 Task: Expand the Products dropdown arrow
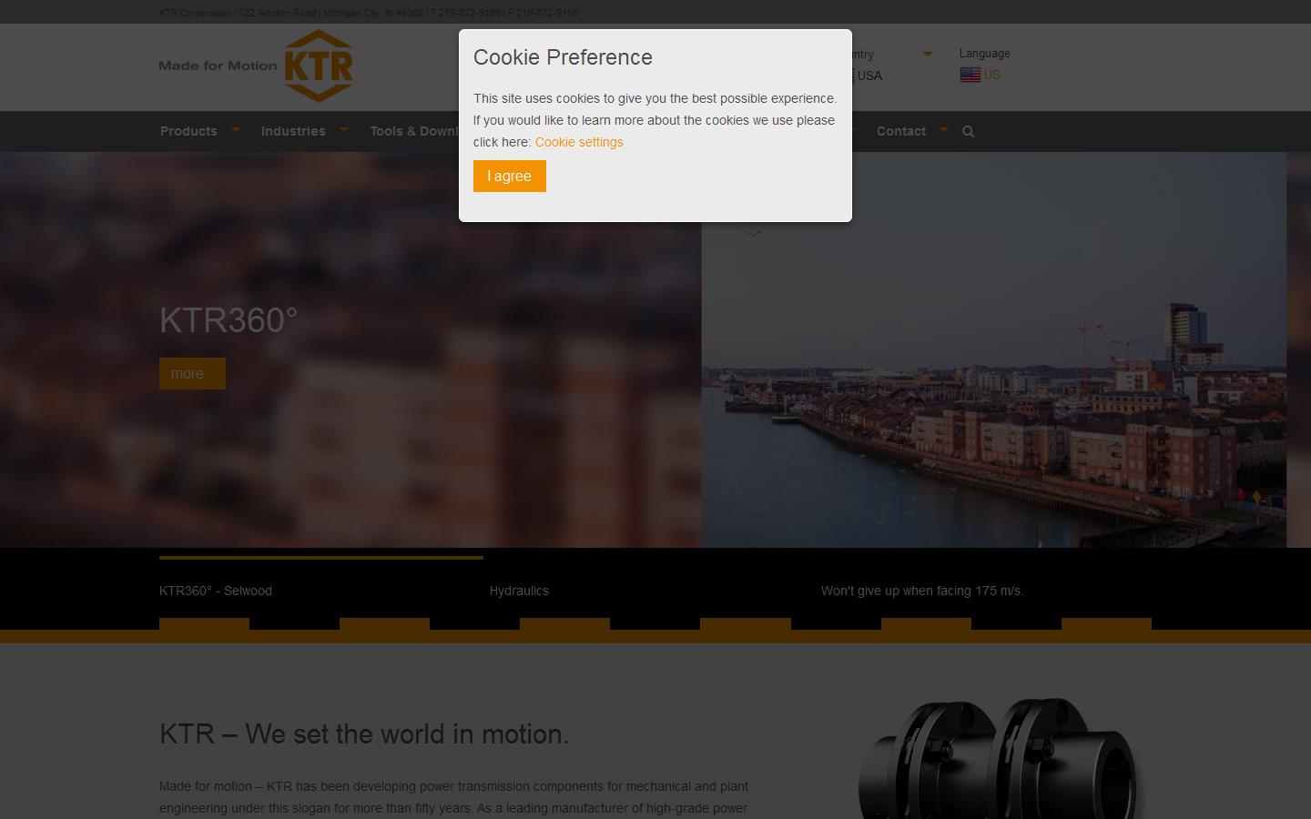tap(236, 129)
